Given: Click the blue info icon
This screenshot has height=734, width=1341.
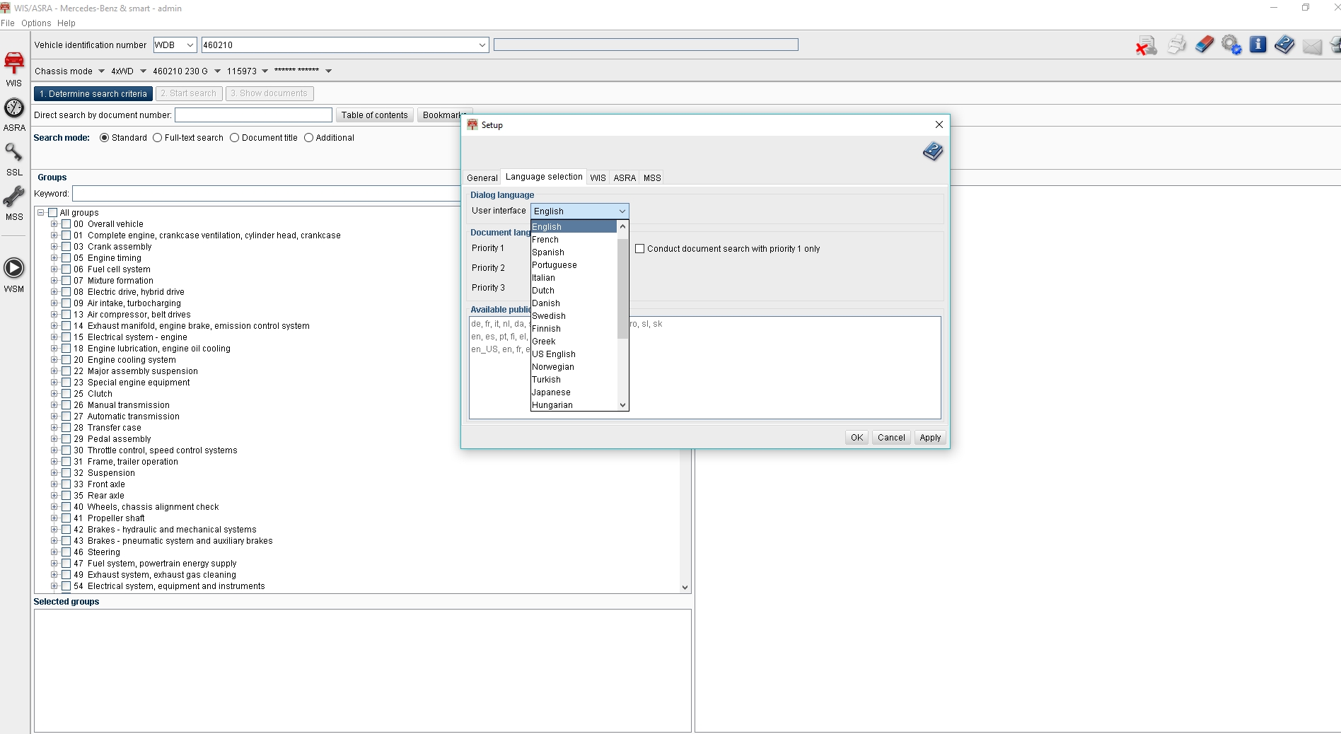Looking at the screenshot, I should tap(1258, 45).
